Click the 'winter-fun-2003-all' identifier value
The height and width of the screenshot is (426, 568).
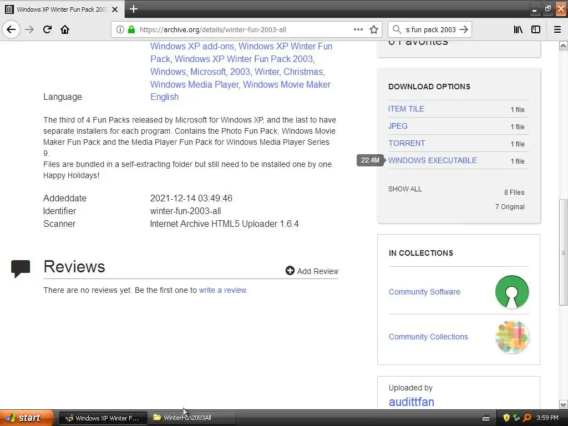(x=185, y=211)
